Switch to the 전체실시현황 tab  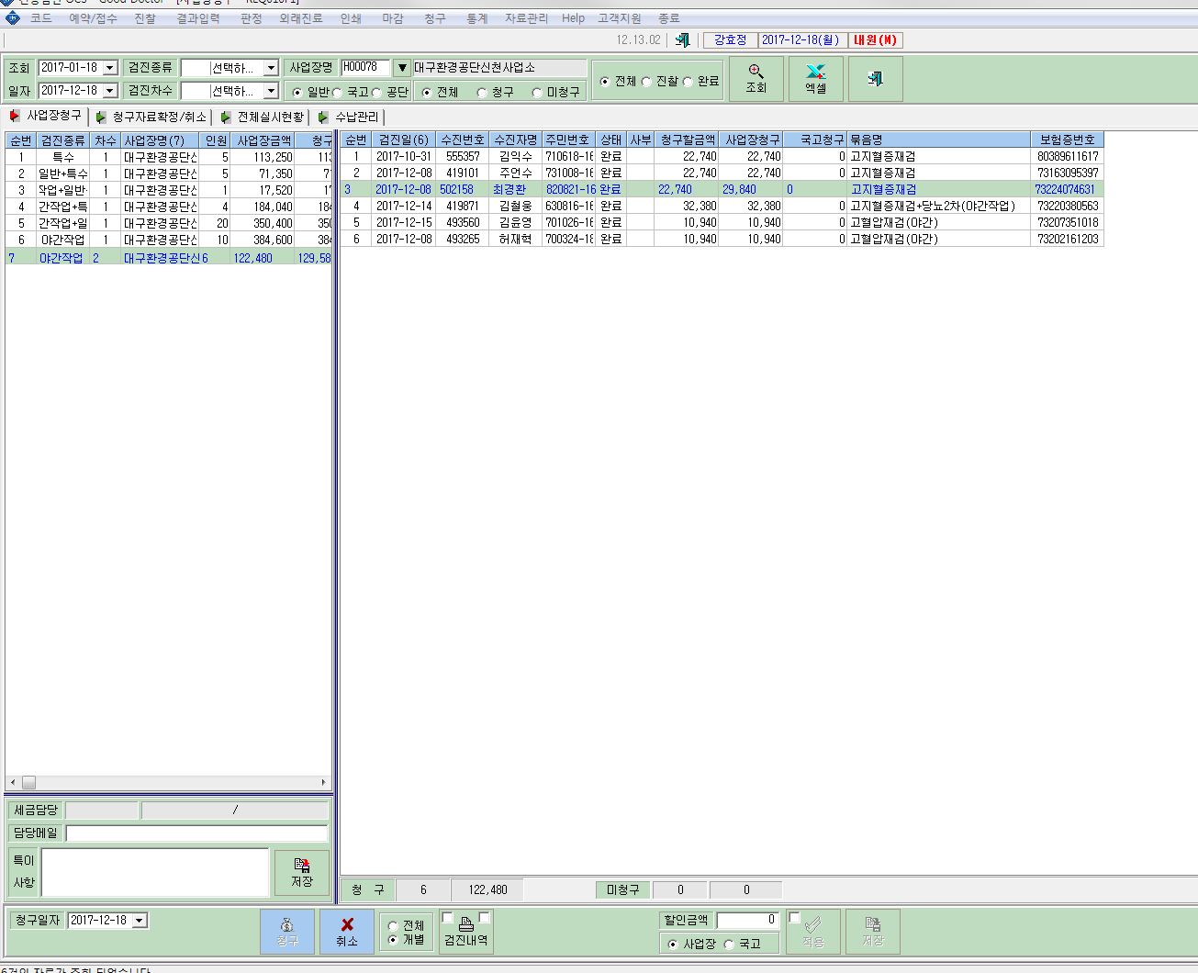point(262,117)
